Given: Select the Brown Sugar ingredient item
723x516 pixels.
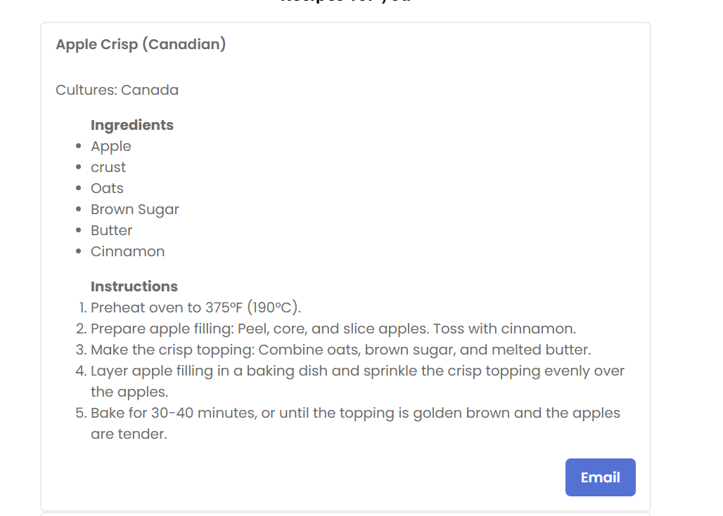Looking at the screenshot, I should point(134,209).
